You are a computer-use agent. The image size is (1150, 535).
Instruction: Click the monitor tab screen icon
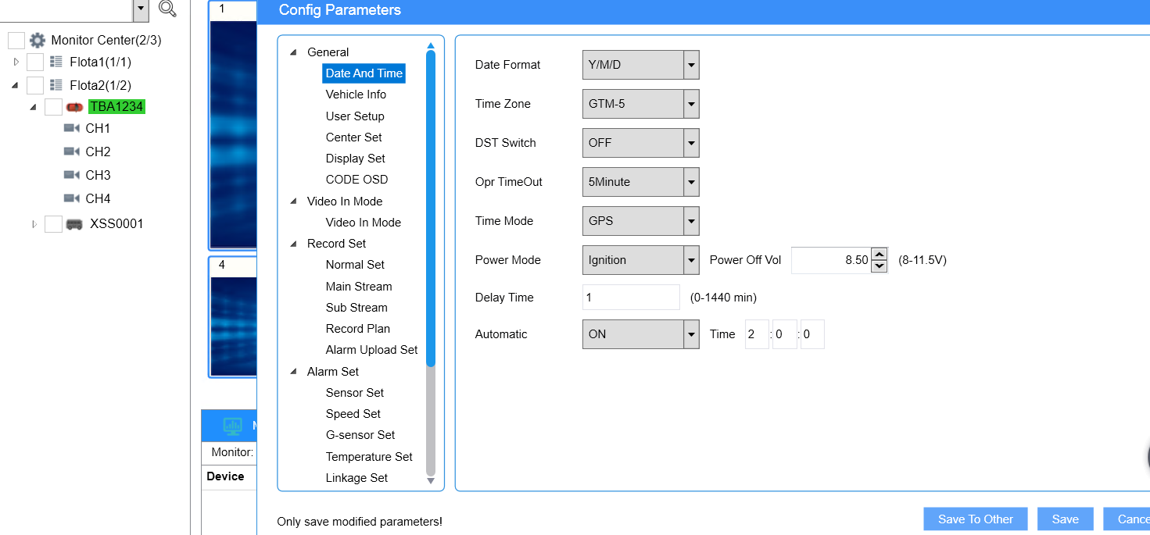pyautogui.click(x=232, y=426)
